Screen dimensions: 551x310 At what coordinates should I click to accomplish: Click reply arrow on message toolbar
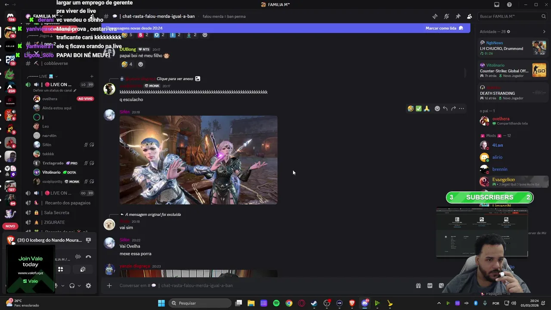[445, 108]
